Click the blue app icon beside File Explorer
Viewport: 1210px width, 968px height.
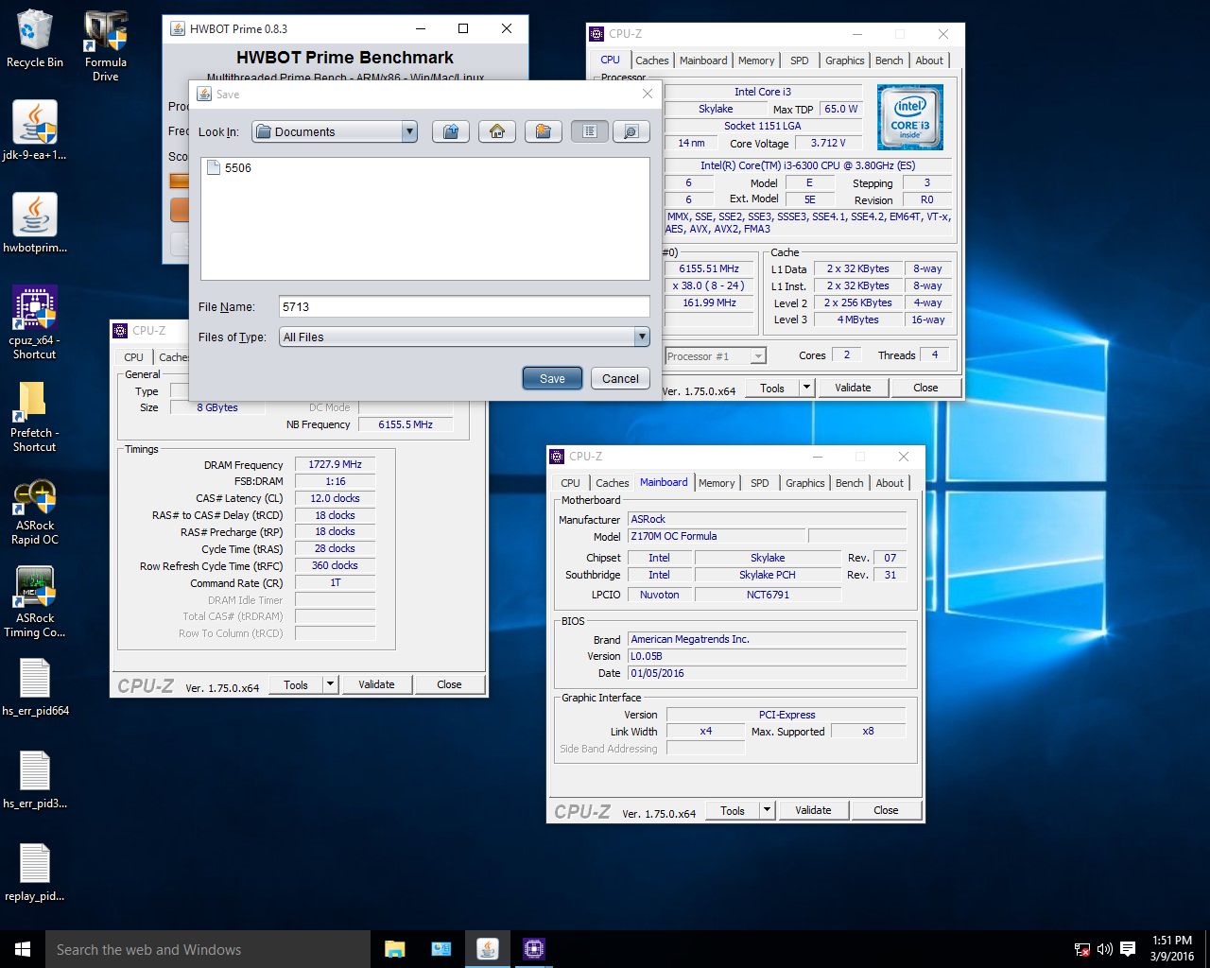[441, 949]
